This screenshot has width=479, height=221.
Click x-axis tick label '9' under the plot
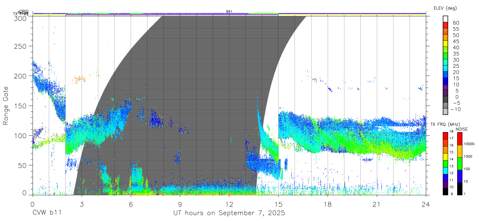pyautogui.click(x=180, y=204)
